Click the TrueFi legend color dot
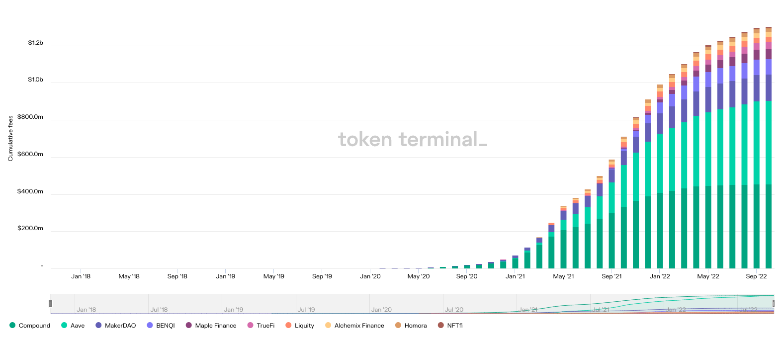Screen dimensions: 782x342 pyautogui.click(x=251, y=325)
